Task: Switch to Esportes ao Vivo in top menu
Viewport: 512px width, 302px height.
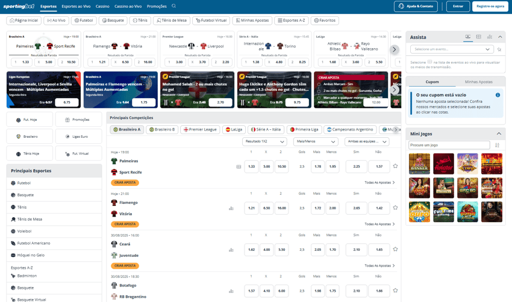Action: 76,6
